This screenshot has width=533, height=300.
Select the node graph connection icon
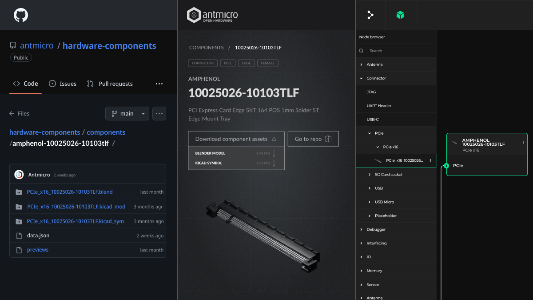[x=370, y=15]
